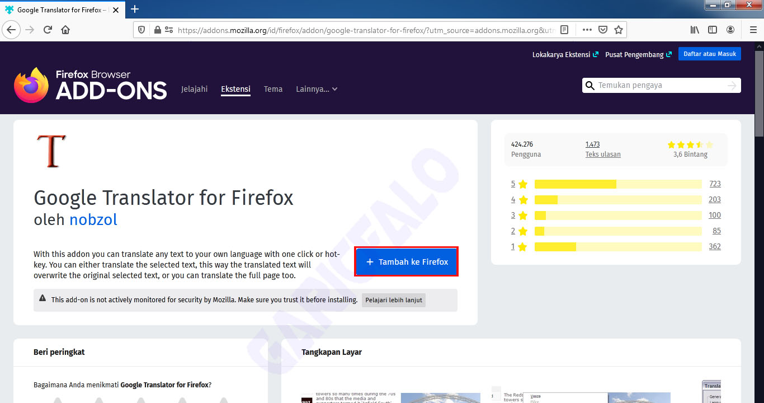Screen dimensions: 764x403
Task: Open the 203 four-star reviews count
Action: tap(715, 200)
